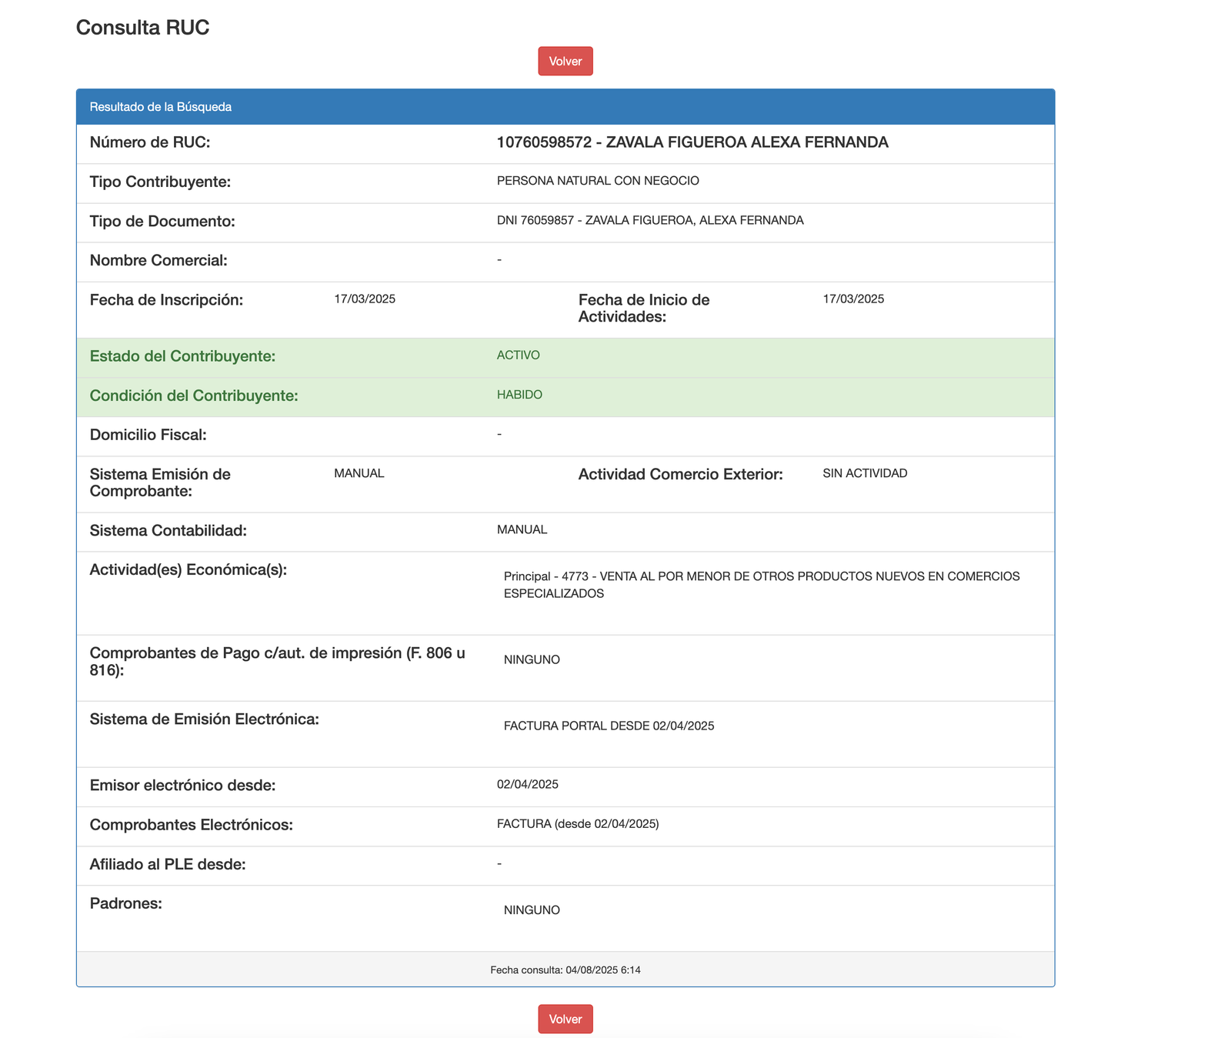Click the Fecha consulta footer timestamp
The width and height of the screenshot is (1231, 1038).
(565, 970)
